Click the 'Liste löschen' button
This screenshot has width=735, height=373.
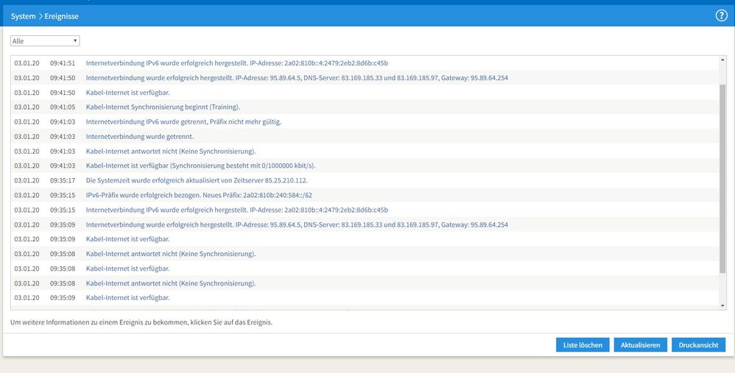point(583,345)
